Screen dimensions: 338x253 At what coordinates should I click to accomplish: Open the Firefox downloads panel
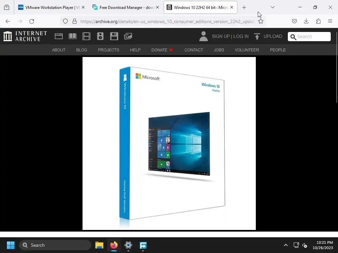306,21
